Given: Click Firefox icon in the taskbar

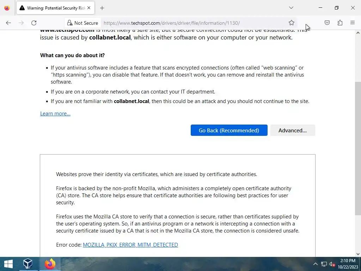Looking at the screenshot, I should pos(50,264).
